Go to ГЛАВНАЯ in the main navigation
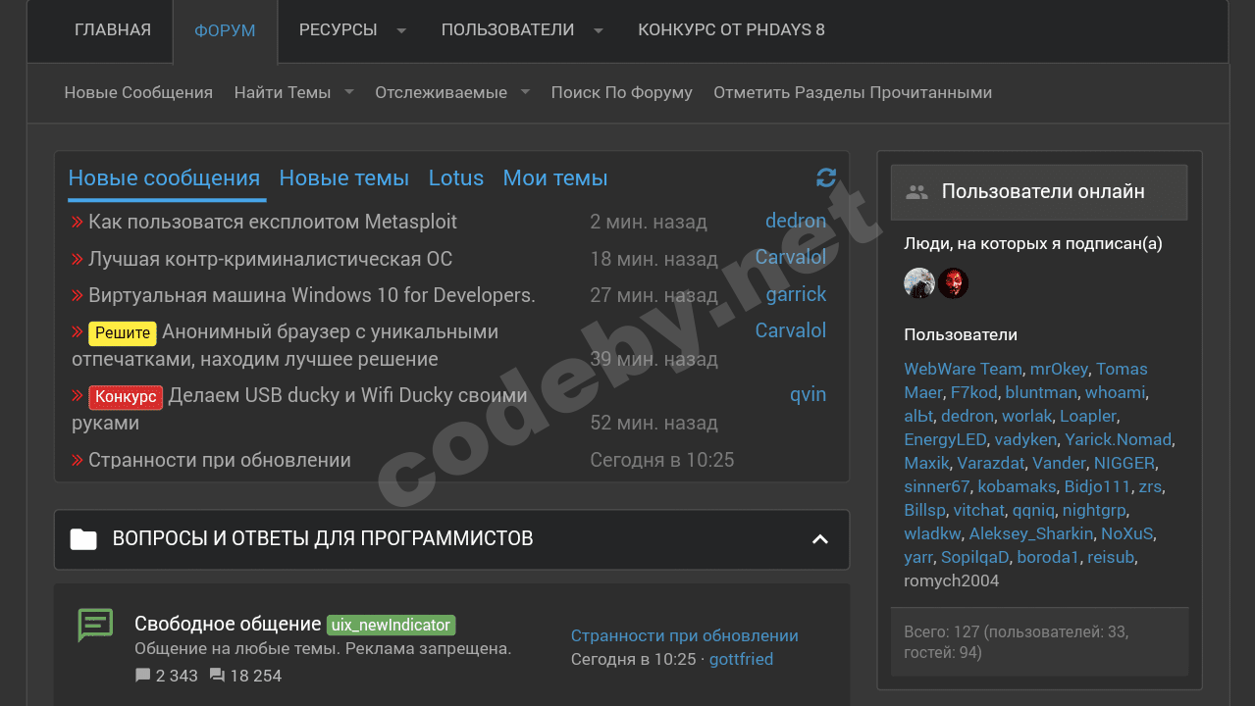The image size is (1255, 706). click(113, 29)
